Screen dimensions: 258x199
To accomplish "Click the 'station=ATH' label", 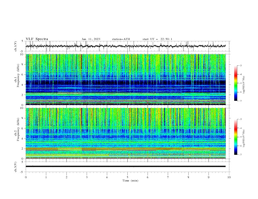I will click(x=121, y=39).
